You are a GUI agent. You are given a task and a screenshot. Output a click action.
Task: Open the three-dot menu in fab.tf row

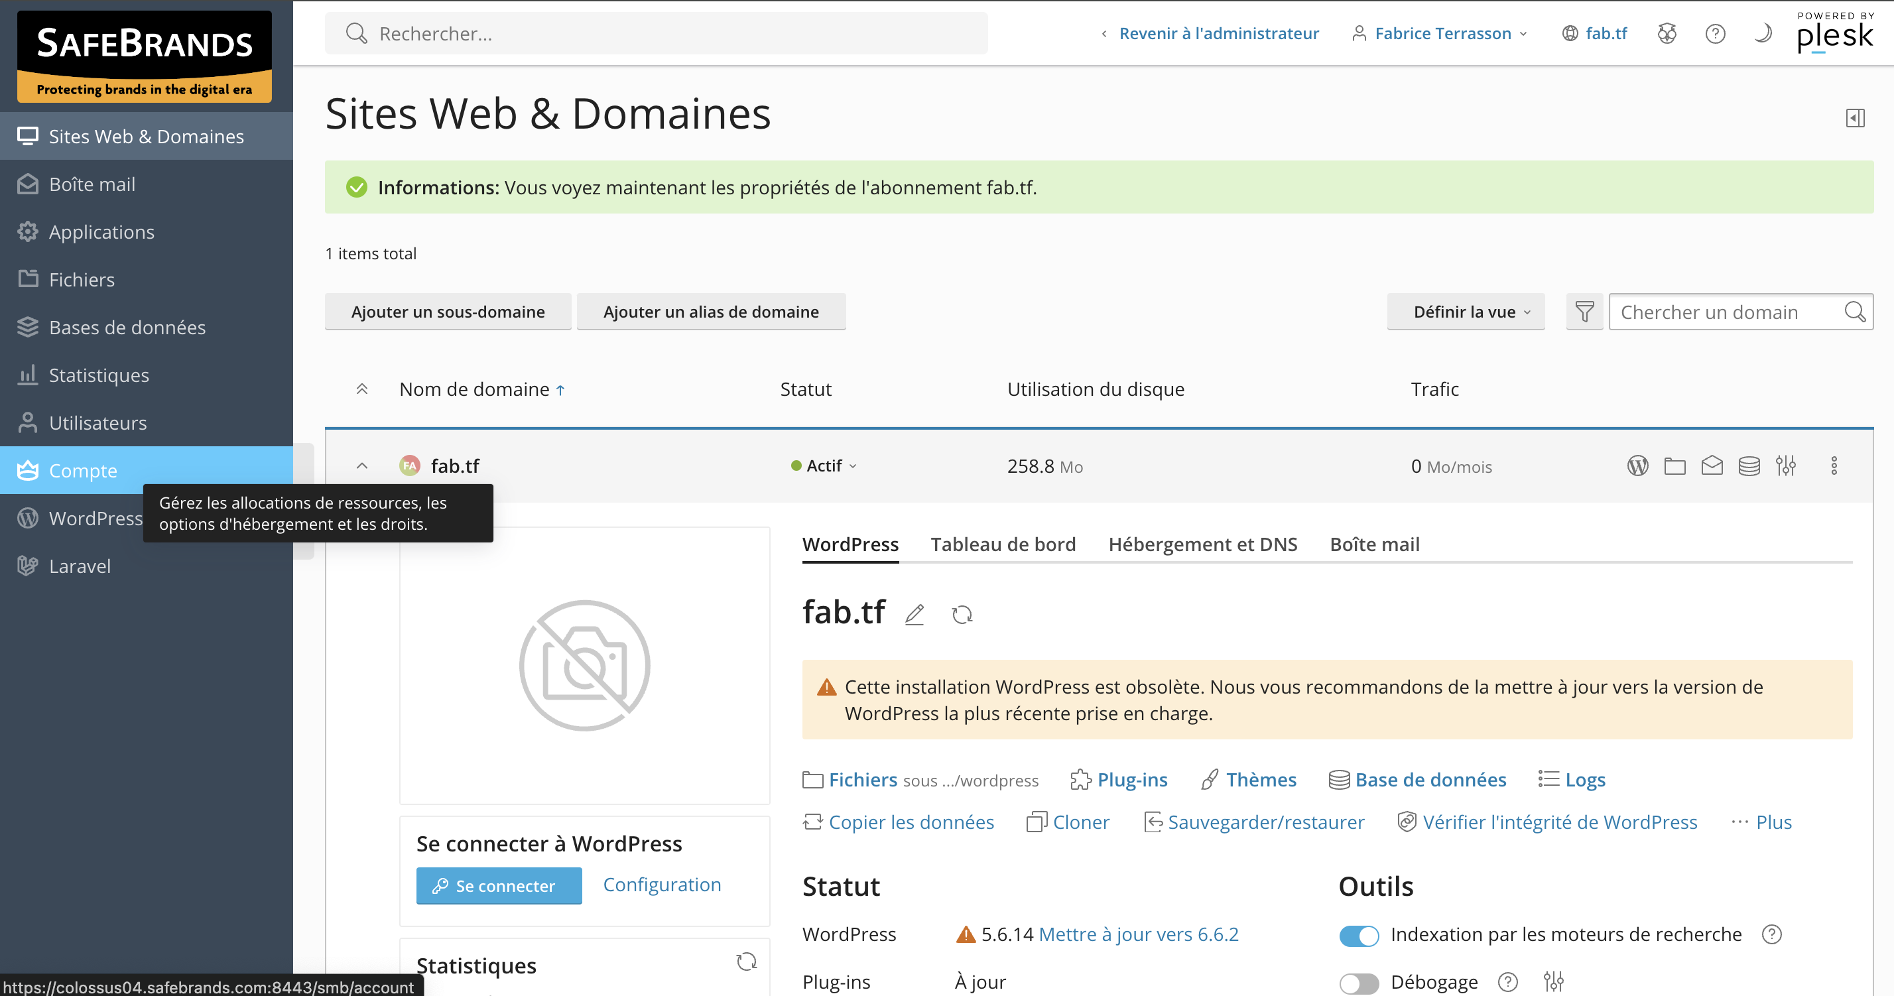[x=1834, y=466]
